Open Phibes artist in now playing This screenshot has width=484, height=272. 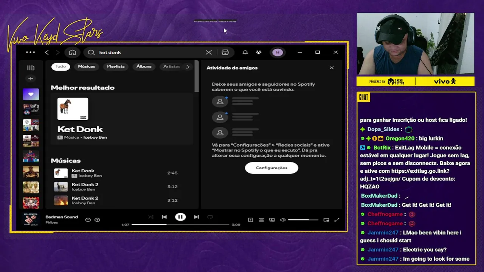coord(52,223)
